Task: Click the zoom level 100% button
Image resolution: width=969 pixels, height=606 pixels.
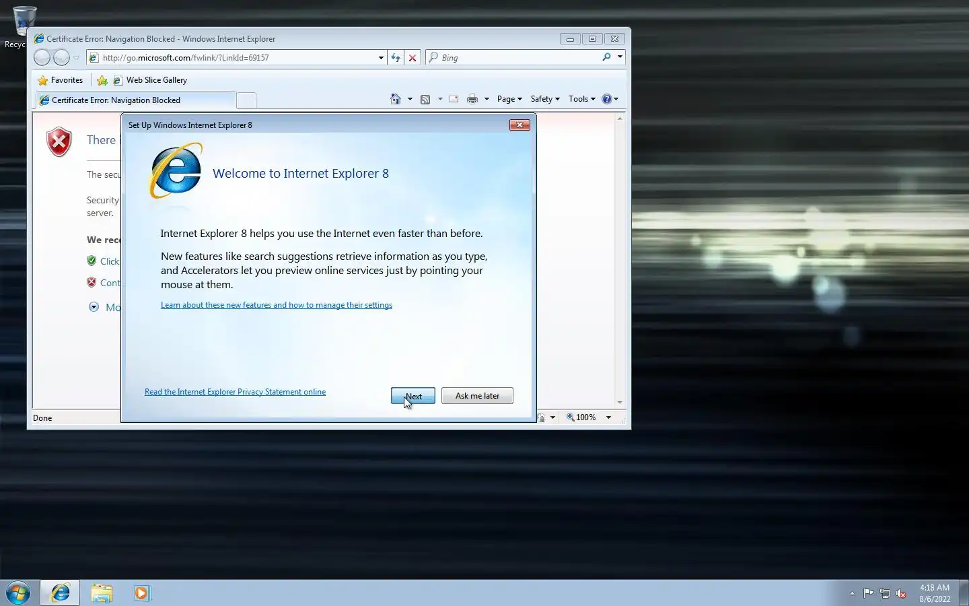Action: (581, 417)
